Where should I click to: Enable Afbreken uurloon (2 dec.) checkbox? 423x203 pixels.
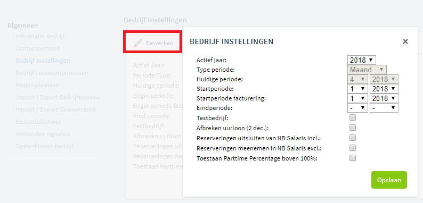(x=353, y=128)
